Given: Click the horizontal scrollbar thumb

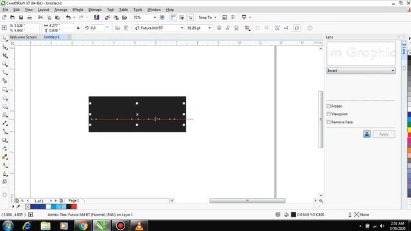Looking at the screenshot, I should click(x=247, y=201).
